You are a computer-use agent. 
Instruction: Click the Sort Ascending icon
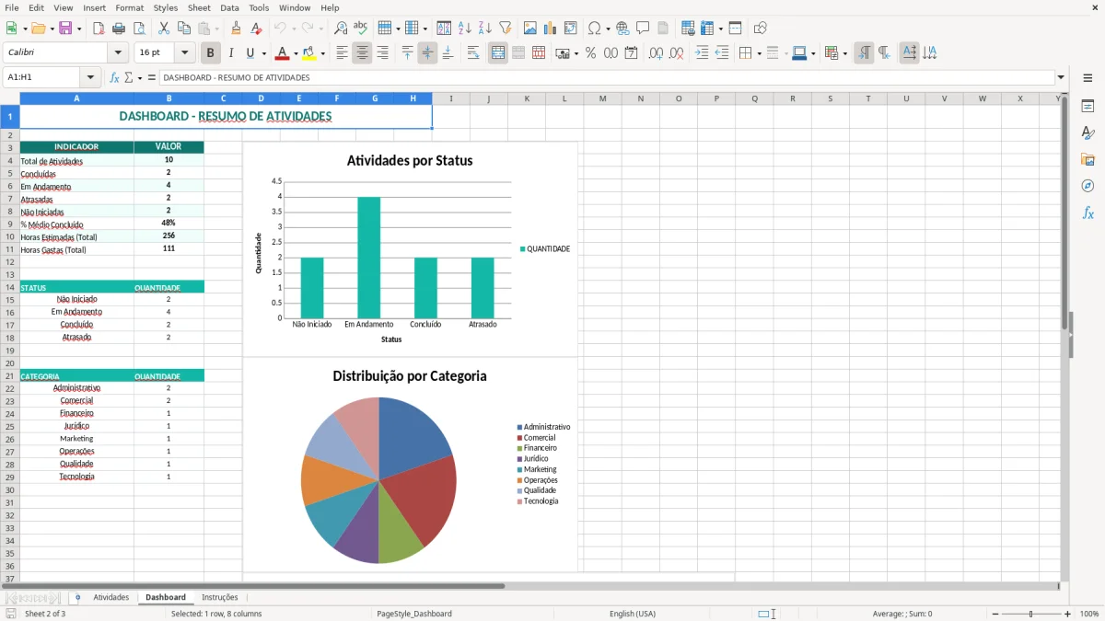coord(465,29)
